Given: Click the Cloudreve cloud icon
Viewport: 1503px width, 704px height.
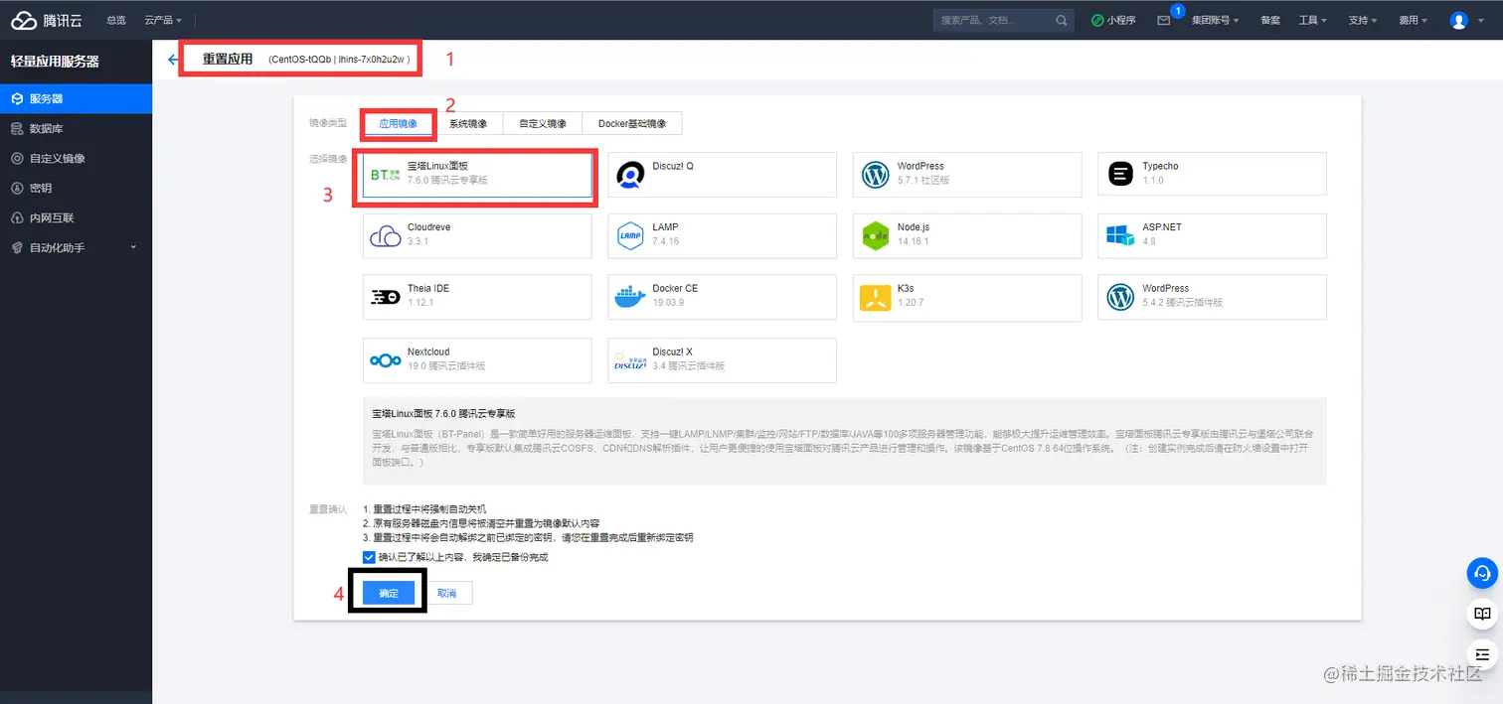Looking at the screenshot, I should click(385, 236).
